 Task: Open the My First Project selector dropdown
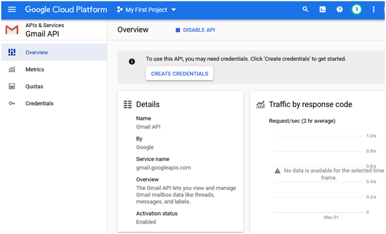coord(147,10)
